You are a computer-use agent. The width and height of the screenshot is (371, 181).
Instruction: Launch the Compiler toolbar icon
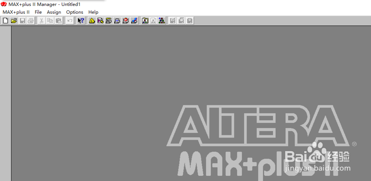[109, 21]
